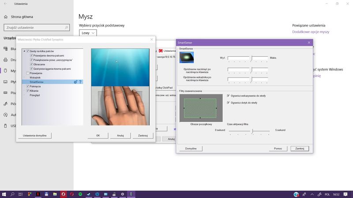Click Anuluj in Synaptics properties dialog

(120, 136)
